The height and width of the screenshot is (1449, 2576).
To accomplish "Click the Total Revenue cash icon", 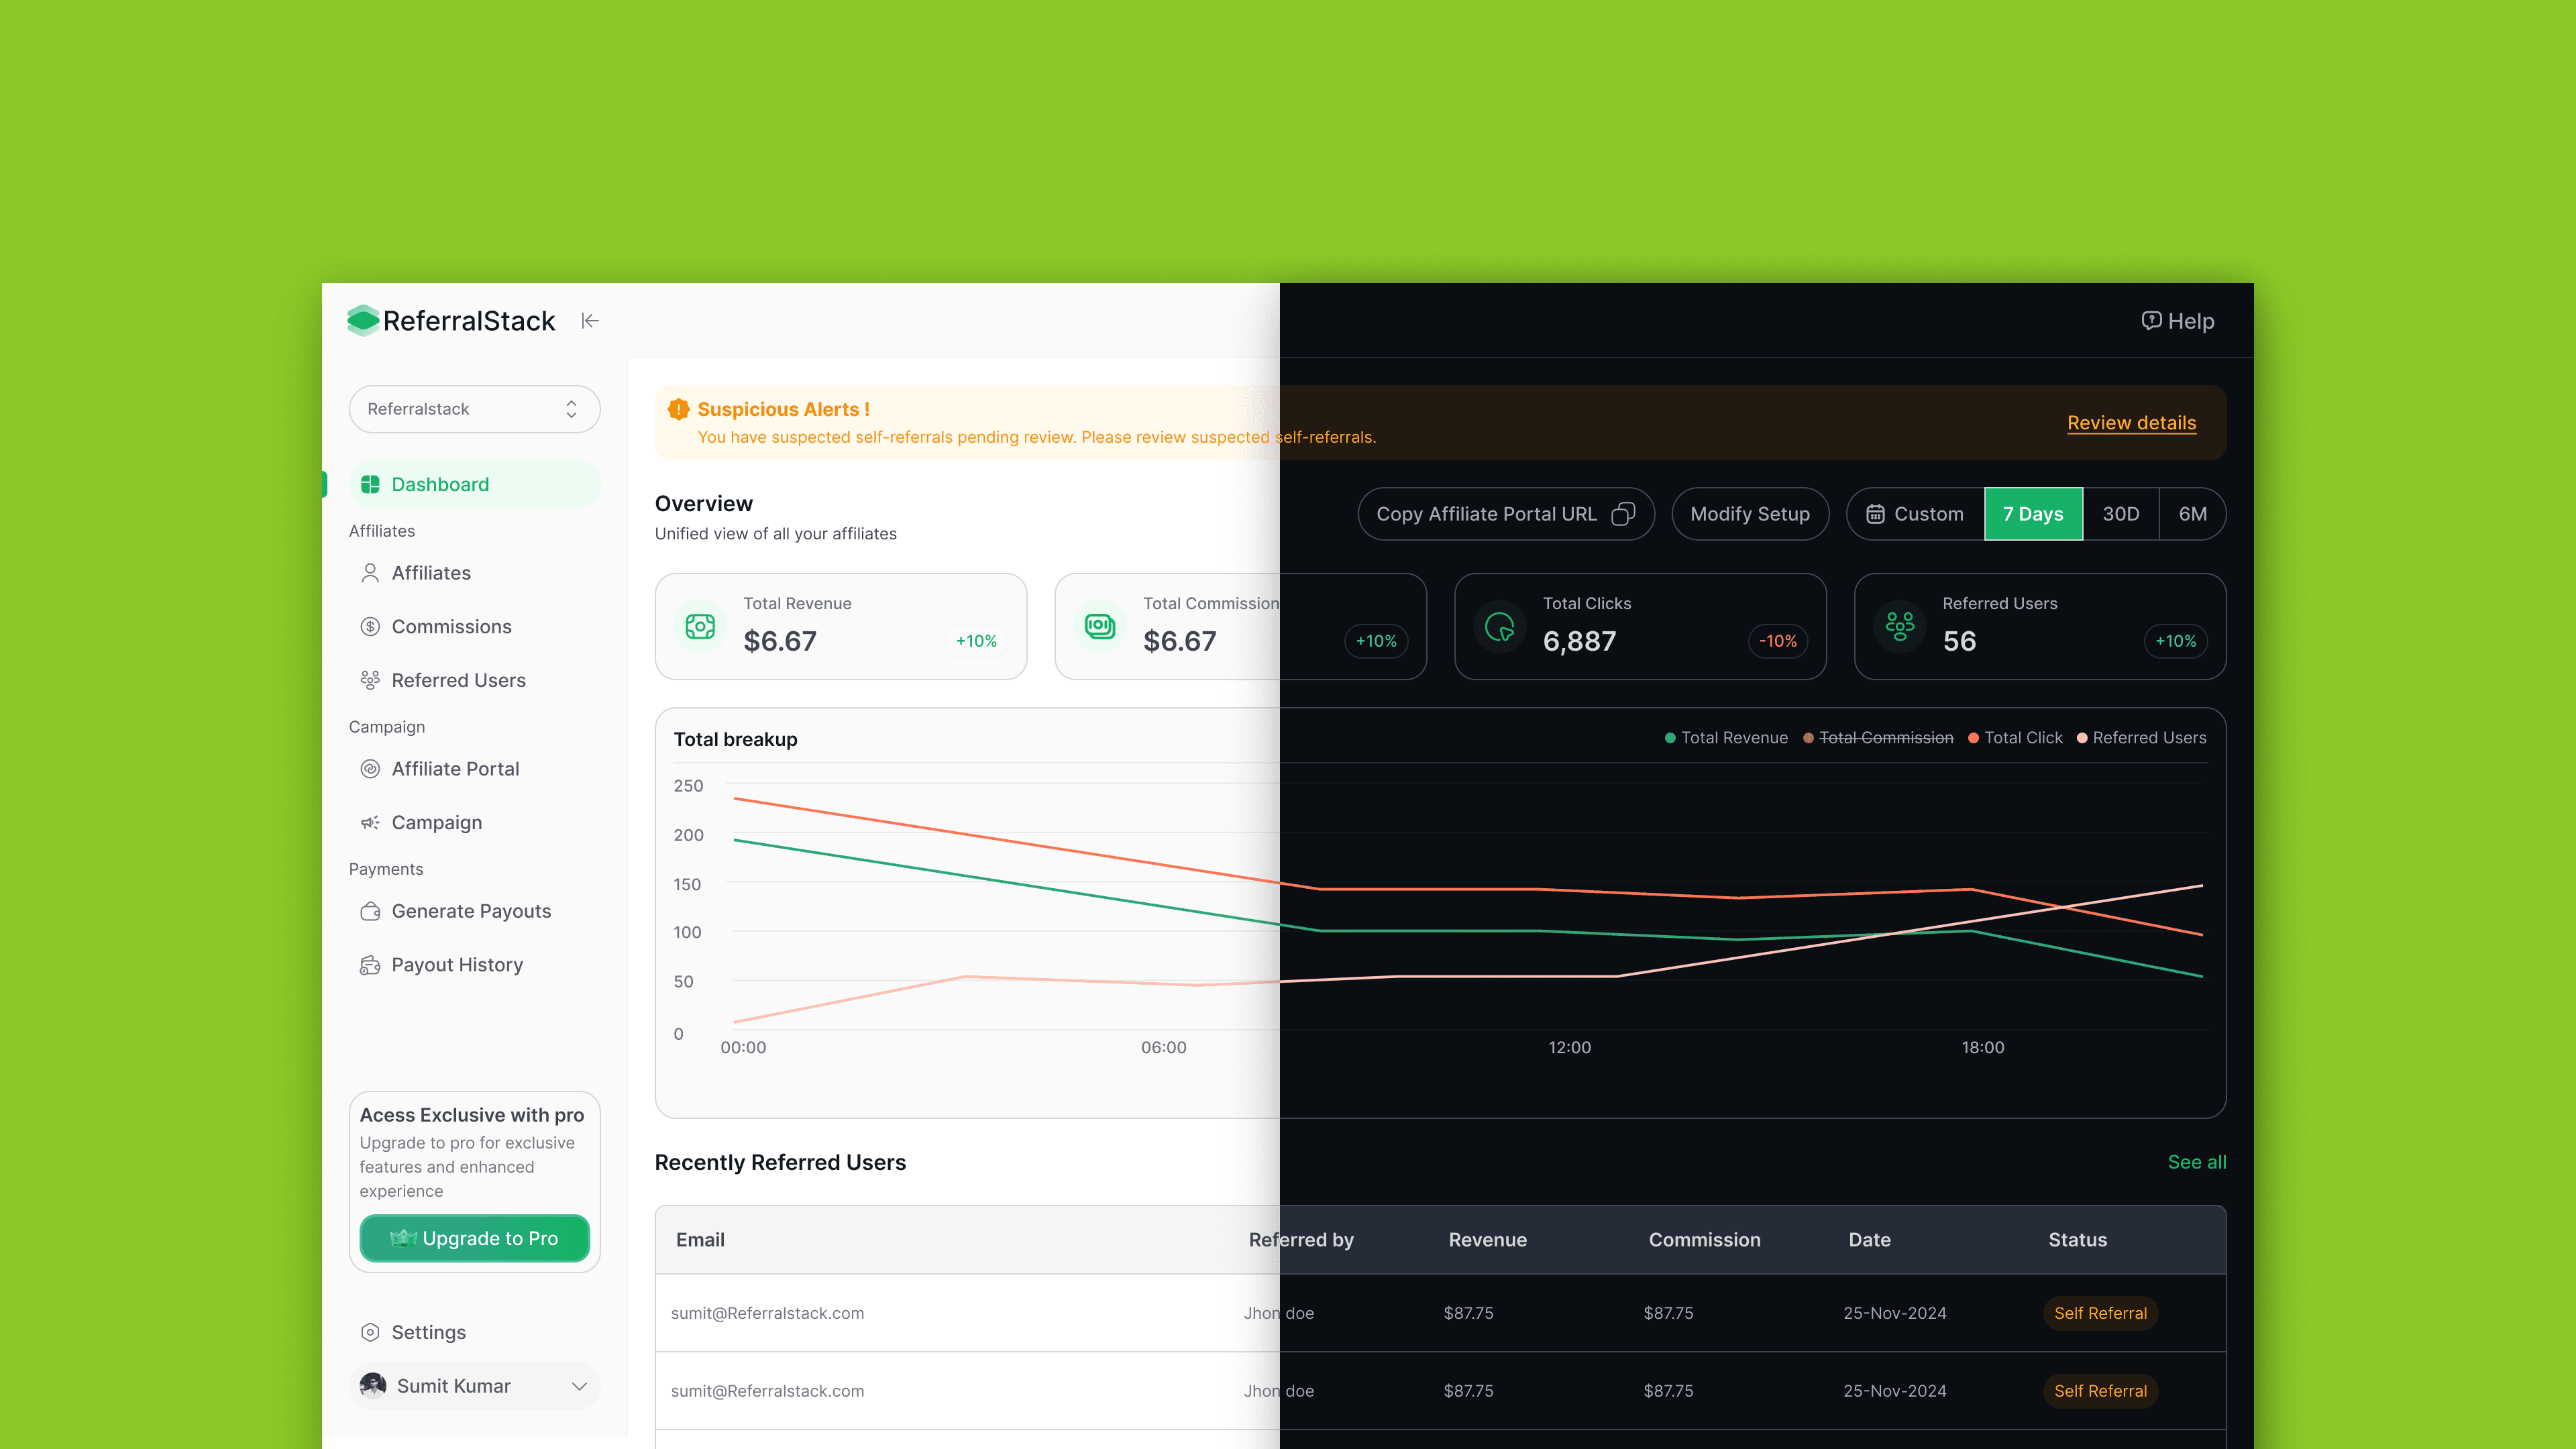I will [x=700, y=627].
